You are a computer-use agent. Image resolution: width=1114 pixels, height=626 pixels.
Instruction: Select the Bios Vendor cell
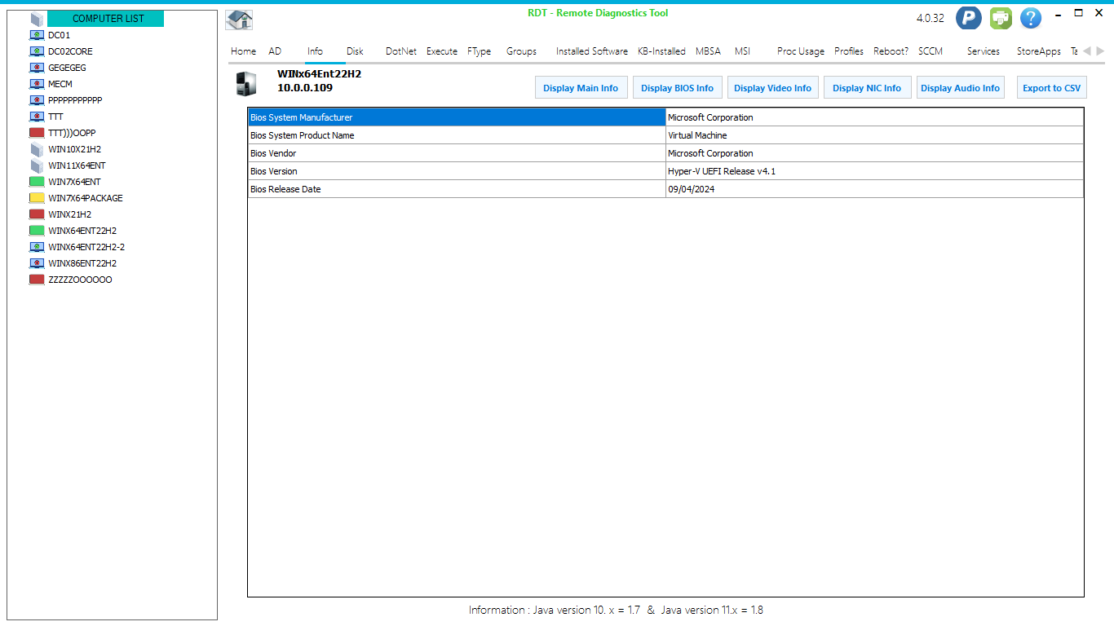[457, 153]
